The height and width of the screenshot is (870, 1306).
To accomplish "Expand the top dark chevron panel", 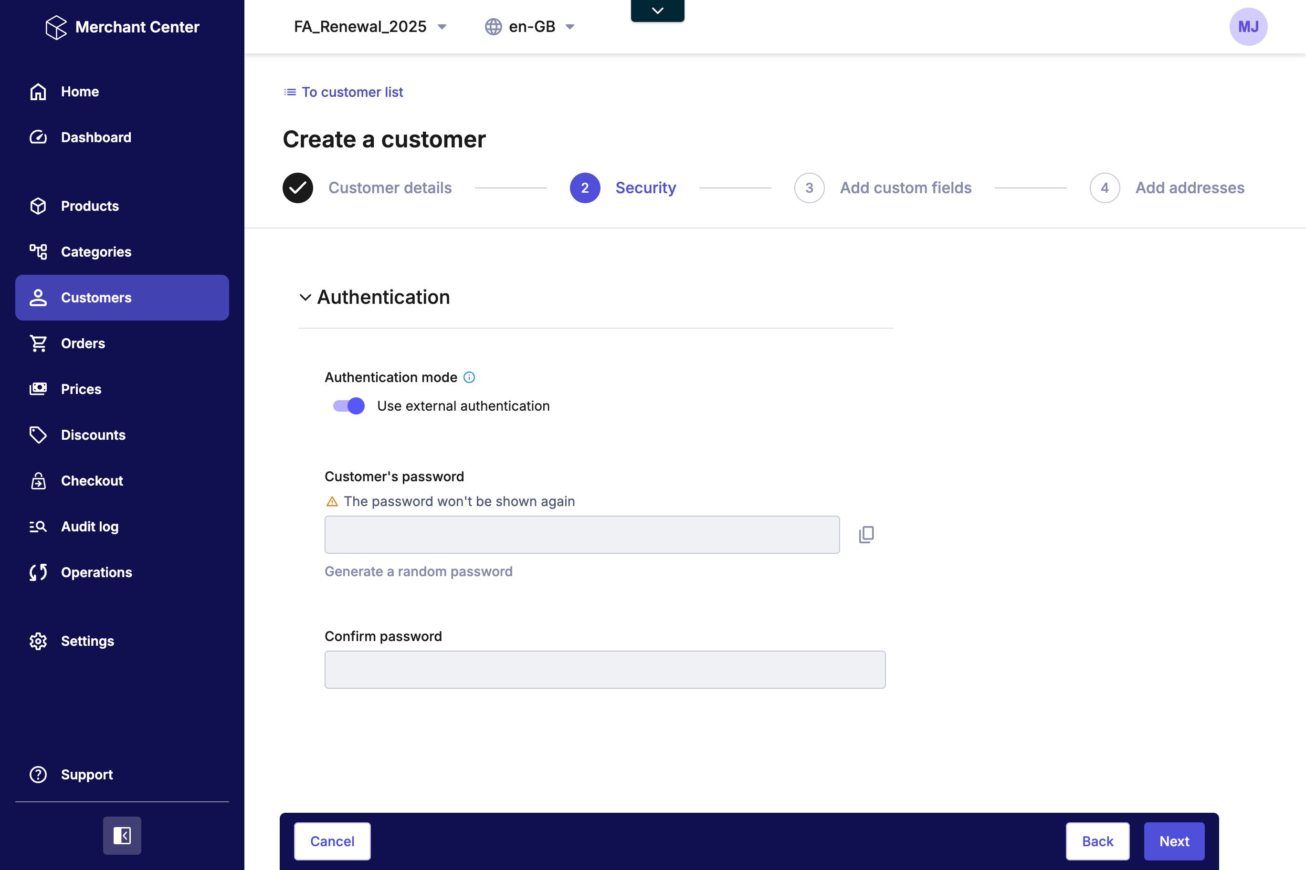I will [x=657, y=10].
